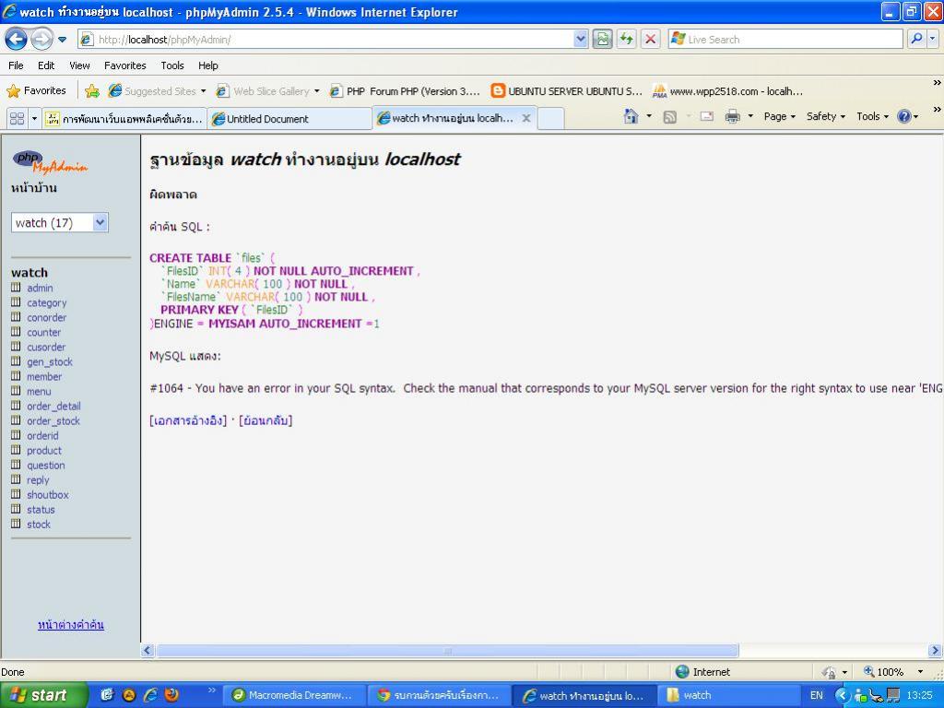944x708 pixels.
Task: Click into the Live Search box
Action: pos(785,40)
